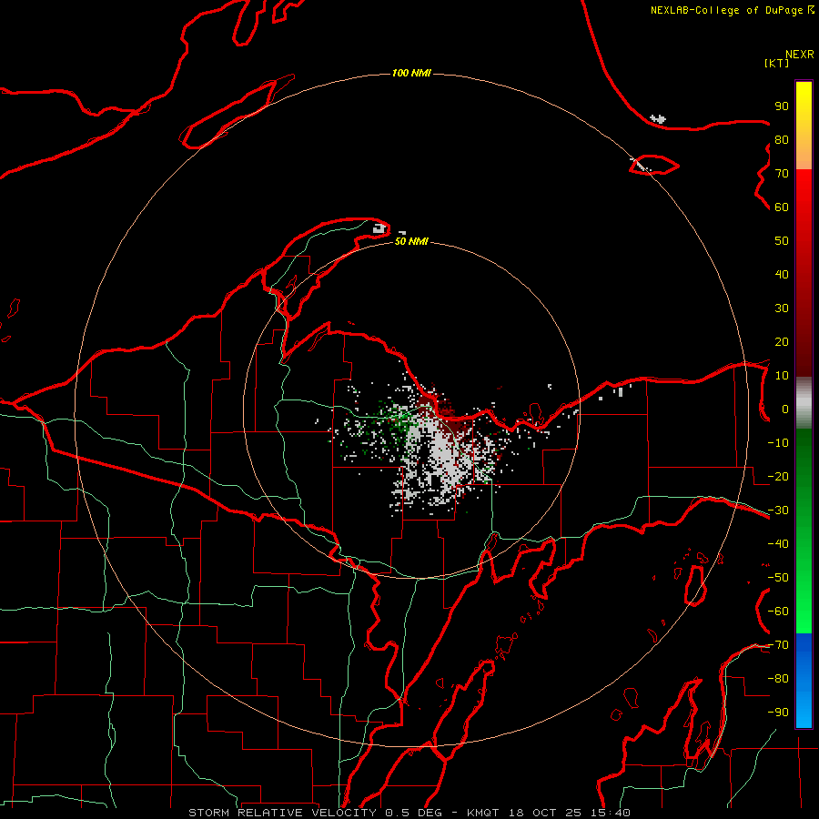The width and height of the screenshot is (819, 819).
Task: Click the [KT] units label
Action: coord(777,63)
